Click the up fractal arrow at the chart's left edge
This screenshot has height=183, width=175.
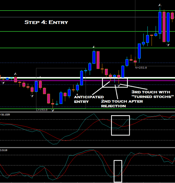[16, 74]
